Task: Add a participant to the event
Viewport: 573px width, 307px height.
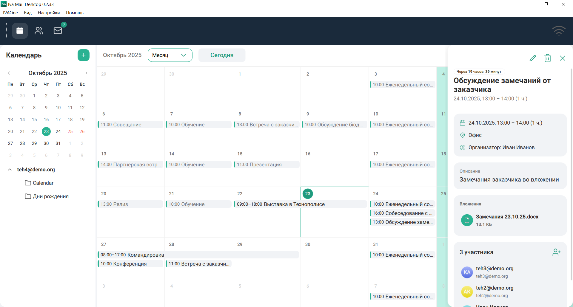Action: pyautogui.click(x=556, y=252)
